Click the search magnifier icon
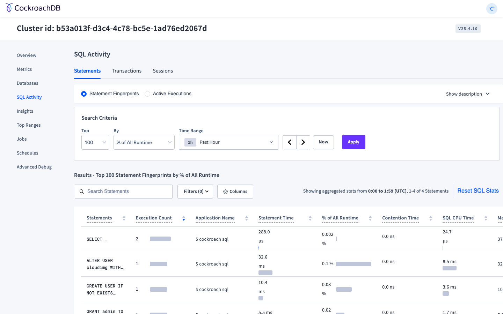 (x=82, y=192)
